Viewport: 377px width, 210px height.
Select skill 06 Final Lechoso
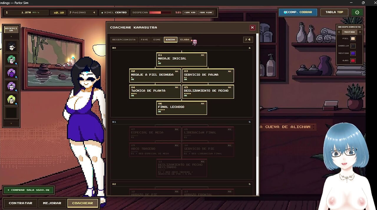tap(181, 108)
